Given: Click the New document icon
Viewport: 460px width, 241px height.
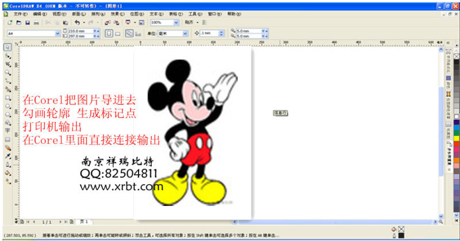Looking at the screenshot, I should [10, 22].
